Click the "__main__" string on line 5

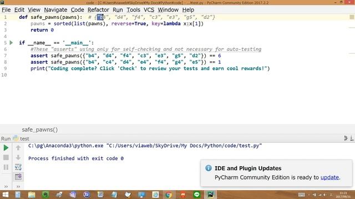(x=77, y=43)
